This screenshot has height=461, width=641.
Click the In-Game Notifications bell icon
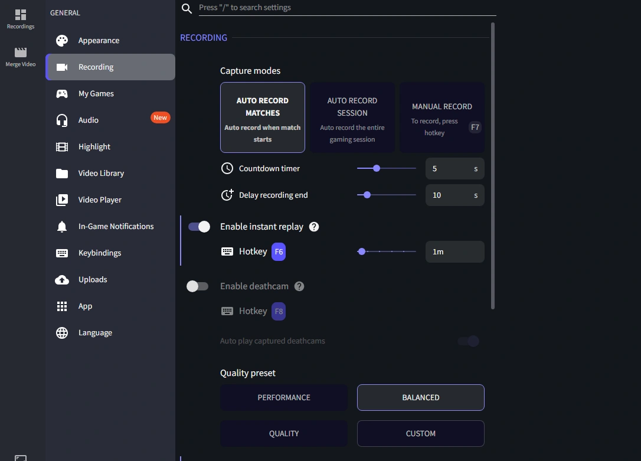62,226
